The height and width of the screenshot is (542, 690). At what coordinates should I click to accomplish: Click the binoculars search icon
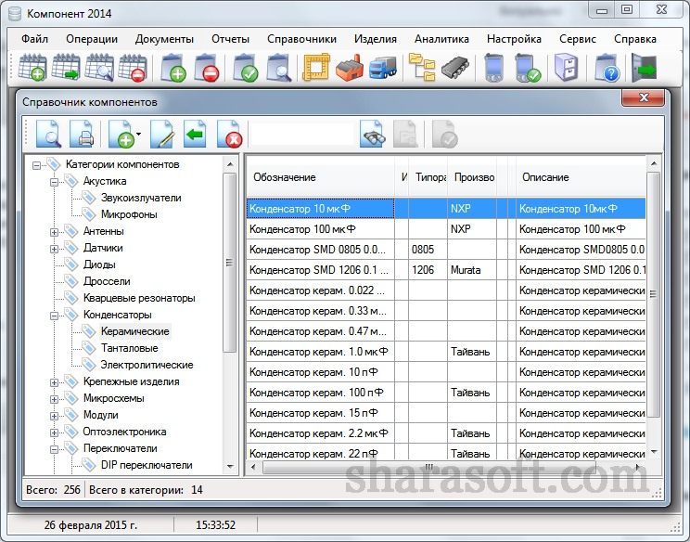pos(373,134)
